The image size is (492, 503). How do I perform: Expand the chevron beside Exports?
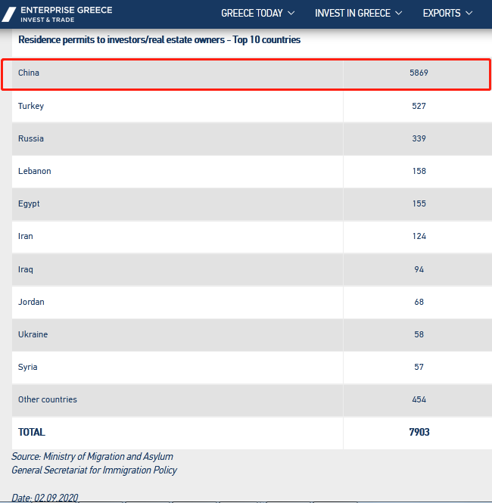[469, 14]
